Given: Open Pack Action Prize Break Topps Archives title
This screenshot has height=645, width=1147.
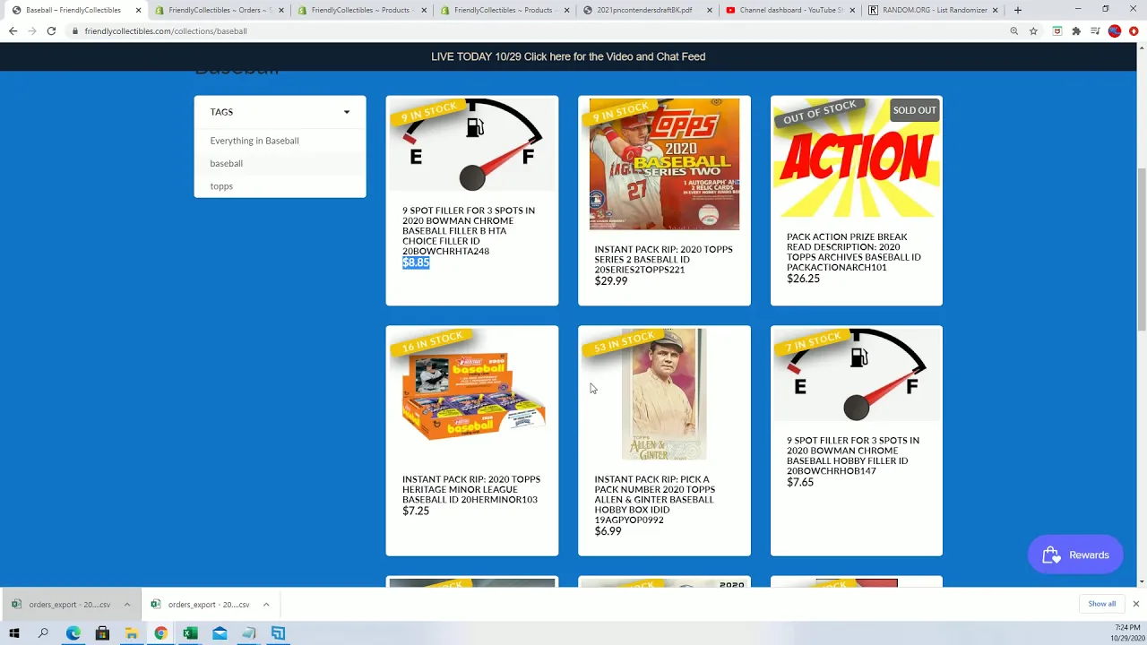Looking at the screenshot, I should click(854, 252).
